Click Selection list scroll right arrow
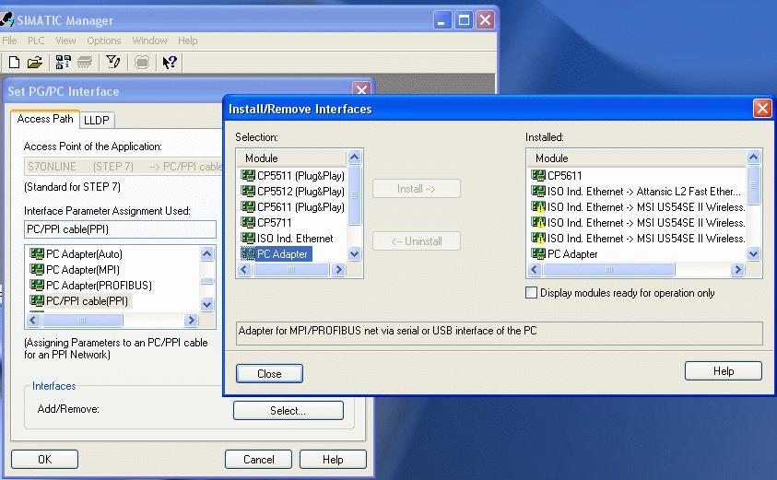 [x=338, y=269]
